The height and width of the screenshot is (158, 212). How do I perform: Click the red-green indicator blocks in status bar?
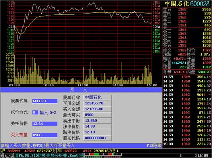point(103,155)
